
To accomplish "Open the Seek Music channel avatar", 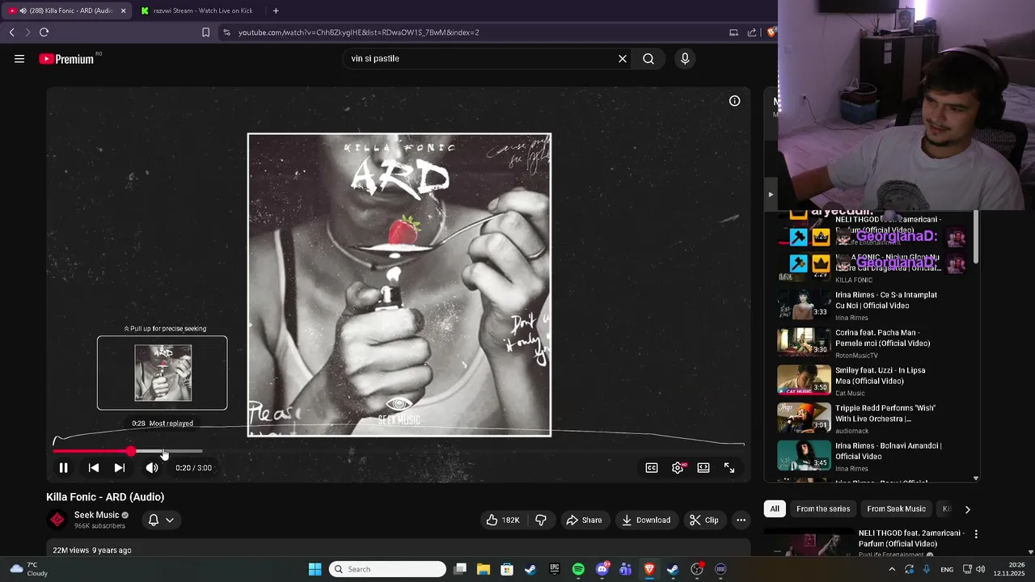I will coord(57,520).
